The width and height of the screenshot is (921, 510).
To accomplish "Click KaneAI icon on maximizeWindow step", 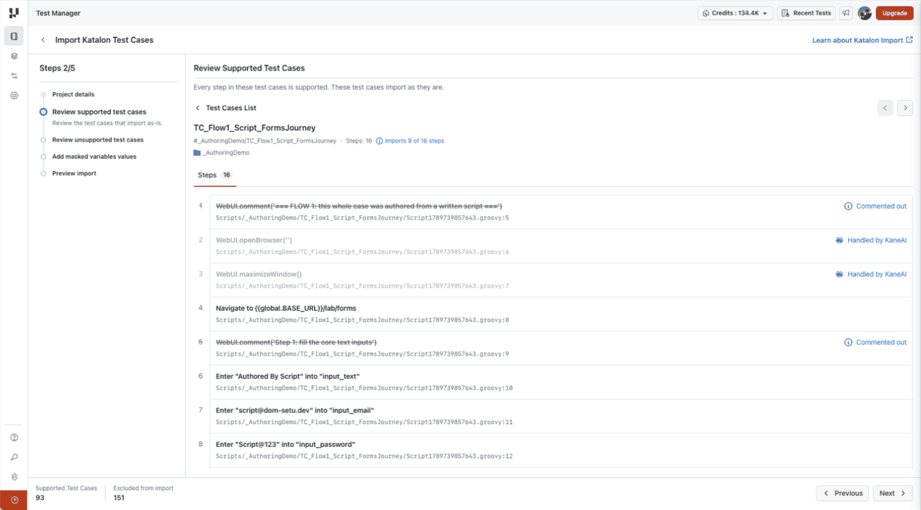I will point(840,274).
